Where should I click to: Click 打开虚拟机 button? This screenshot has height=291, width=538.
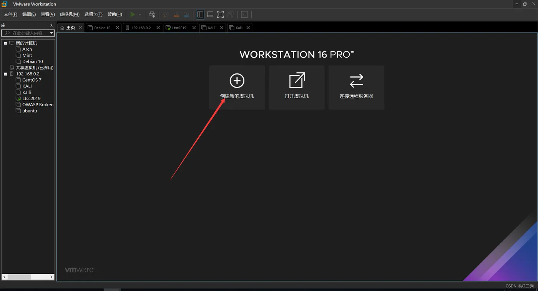click(297, 88)
